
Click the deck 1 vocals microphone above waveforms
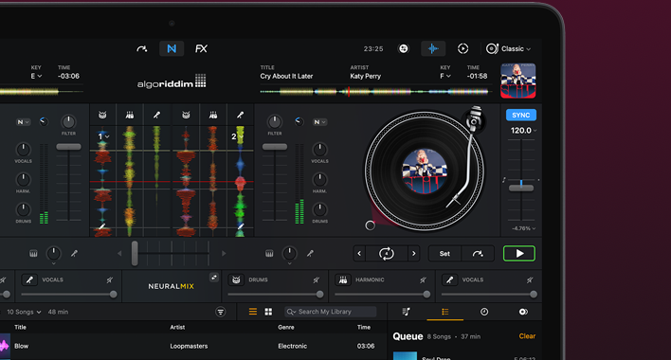(x=156, y=115)
